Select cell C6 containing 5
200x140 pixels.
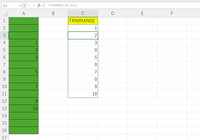pyautogui.click(x=83, y=57)
